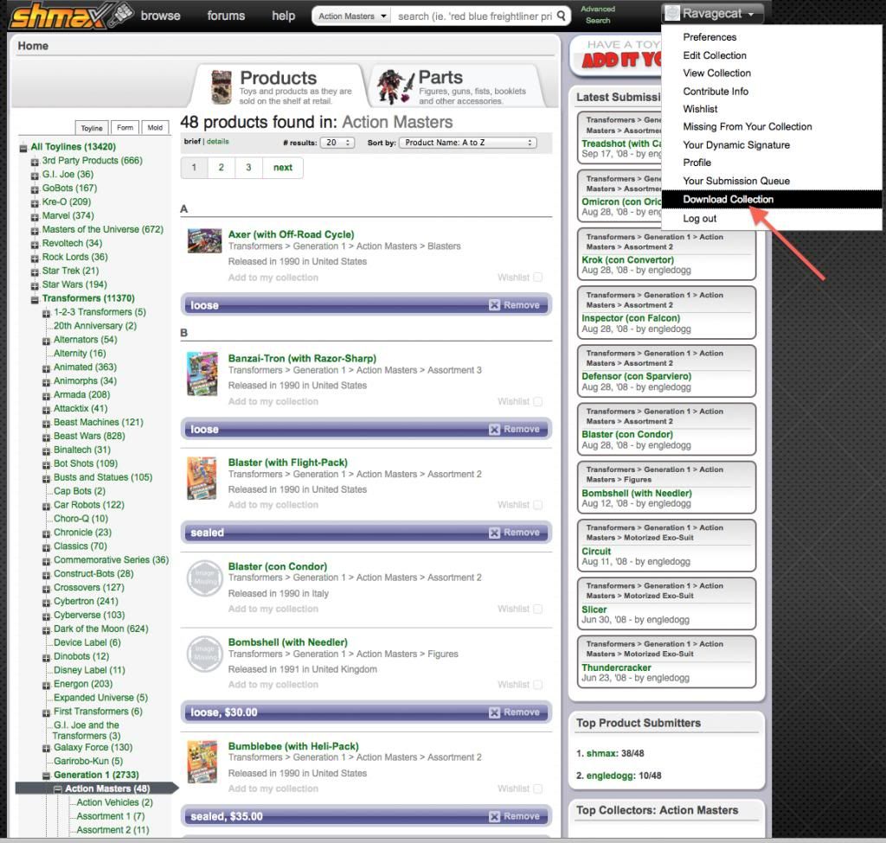Open the Sort by dropdown
The image size is (886, 843).
468,143
